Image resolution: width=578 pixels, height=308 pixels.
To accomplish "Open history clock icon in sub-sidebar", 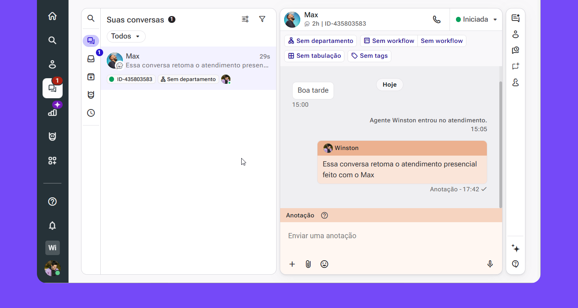I will 91,113.
